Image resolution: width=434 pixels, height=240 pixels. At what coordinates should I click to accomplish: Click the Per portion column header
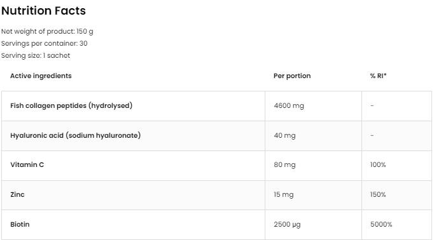click(292, 76)
